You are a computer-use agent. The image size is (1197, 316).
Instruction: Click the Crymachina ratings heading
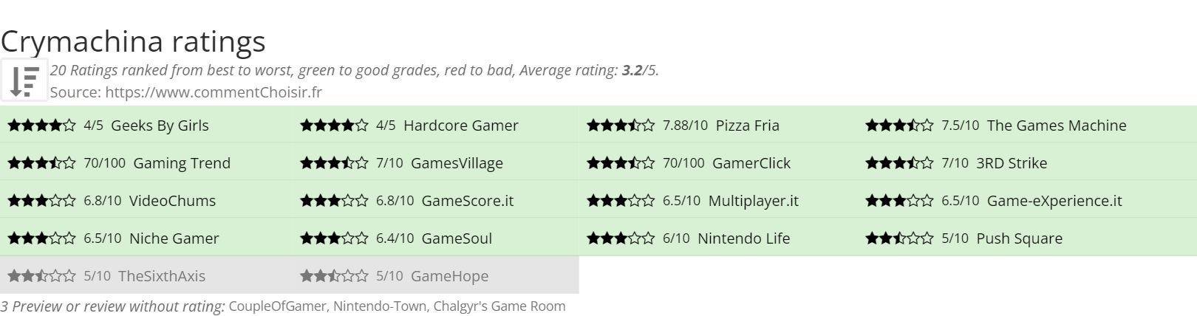coord(133,41)
